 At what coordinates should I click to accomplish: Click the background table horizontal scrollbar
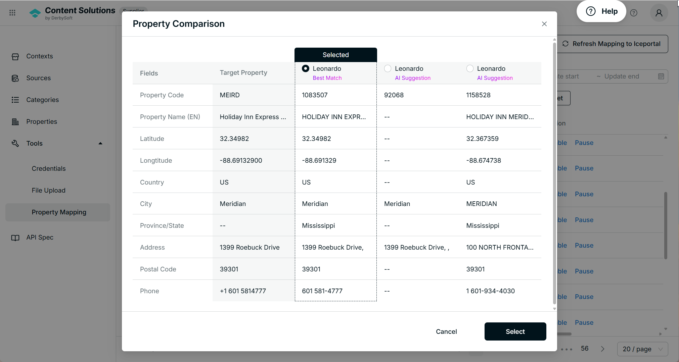(564, 334)
